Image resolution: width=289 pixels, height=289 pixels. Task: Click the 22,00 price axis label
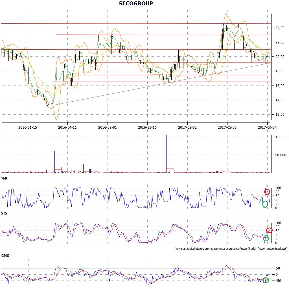(x=280, y=42)
